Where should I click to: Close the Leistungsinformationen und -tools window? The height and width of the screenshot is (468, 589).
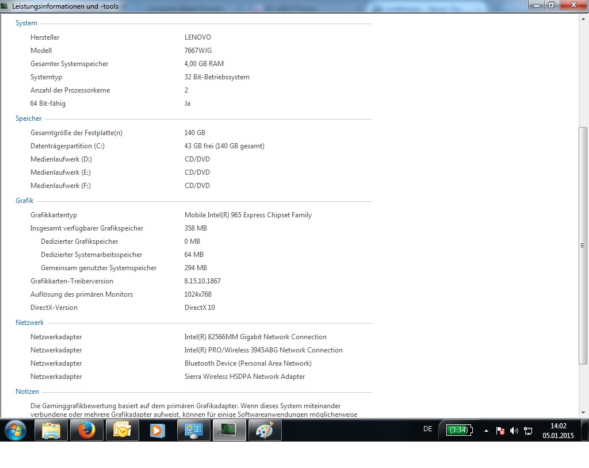(573, 5)
